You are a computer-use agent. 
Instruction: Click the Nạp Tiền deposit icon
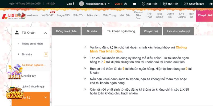[x=143, y=4]
